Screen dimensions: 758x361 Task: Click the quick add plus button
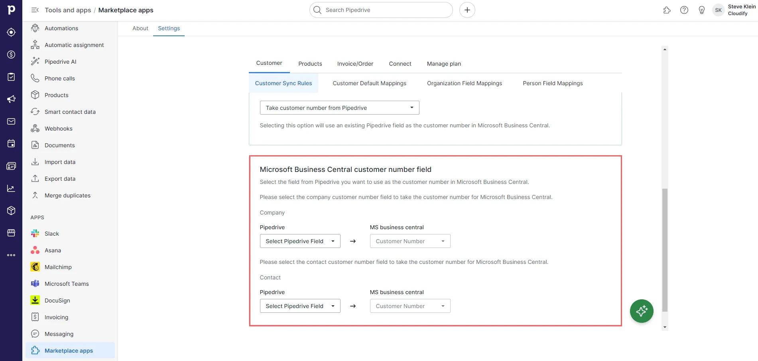(467, 10)
